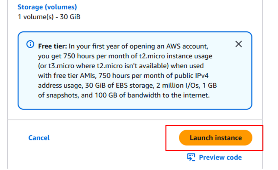Launch the instance with the orange button

pos(216,137)
